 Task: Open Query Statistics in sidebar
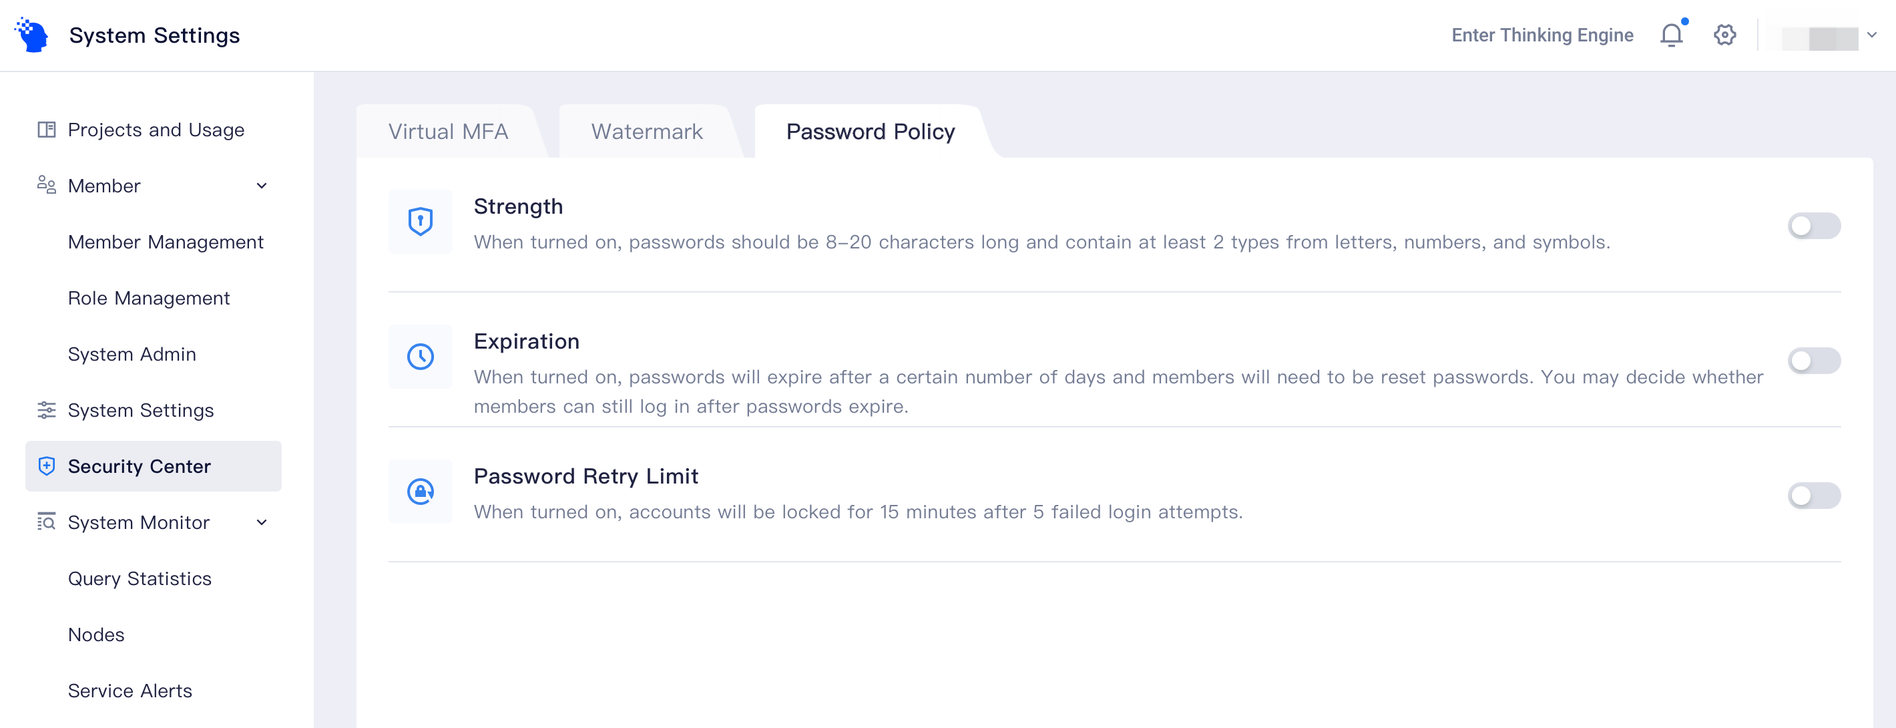coord(139,578)
